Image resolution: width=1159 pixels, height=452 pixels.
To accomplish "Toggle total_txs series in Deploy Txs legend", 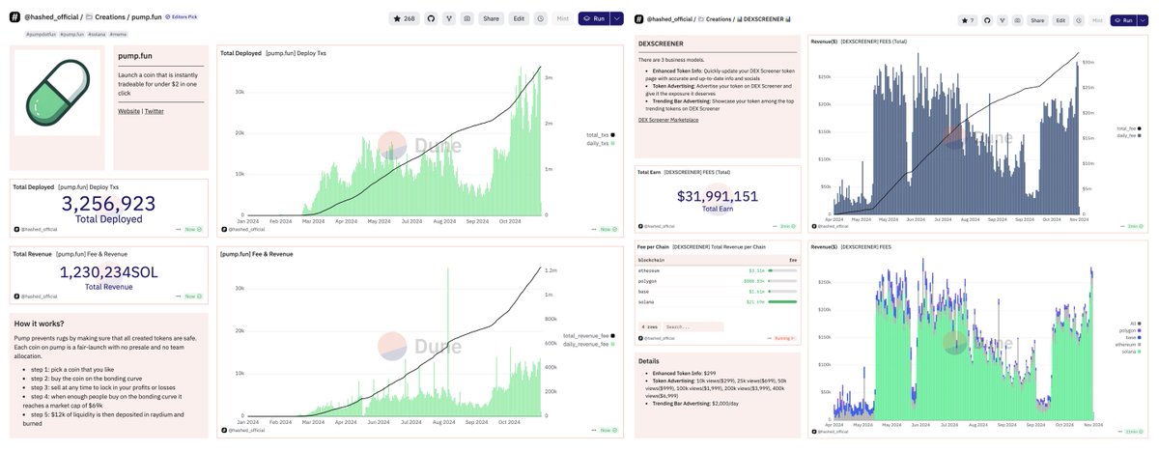I will pyautogui.click(x=602, y=134).
